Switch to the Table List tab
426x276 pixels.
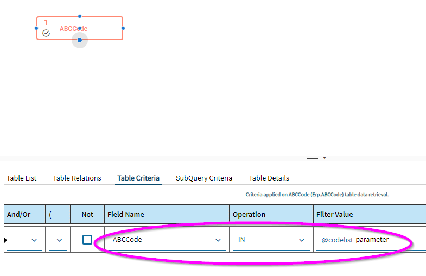tap(22, 178)
